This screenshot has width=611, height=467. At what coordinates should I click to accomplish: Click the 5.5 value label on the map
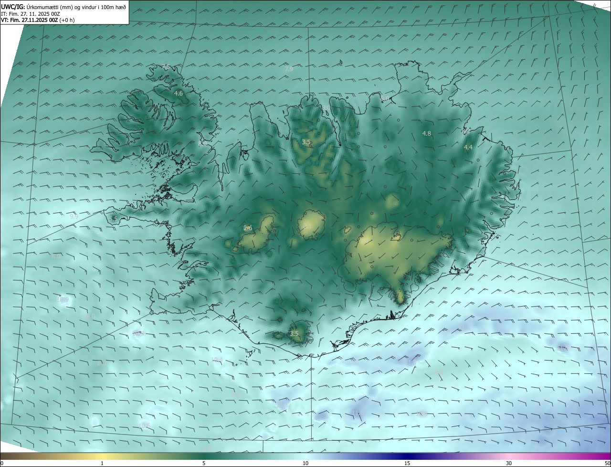113,219
